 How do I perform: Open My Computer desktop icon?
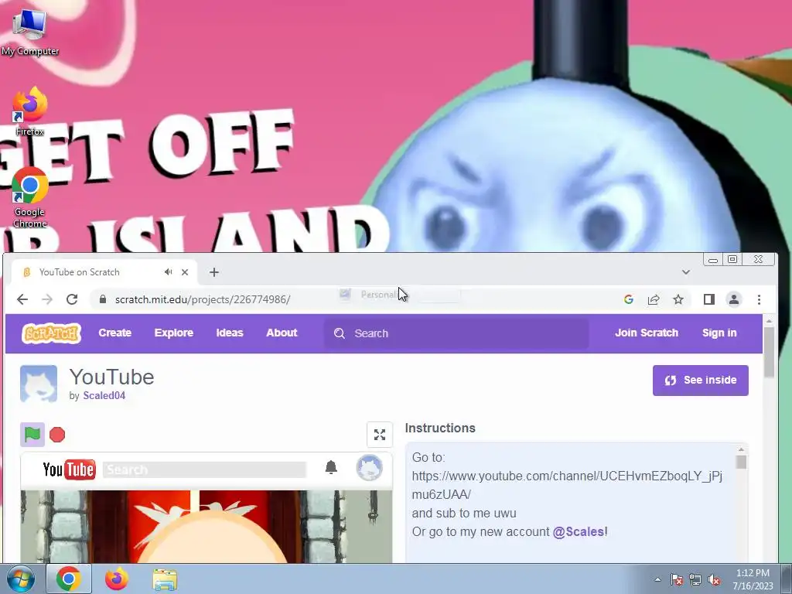30,31
